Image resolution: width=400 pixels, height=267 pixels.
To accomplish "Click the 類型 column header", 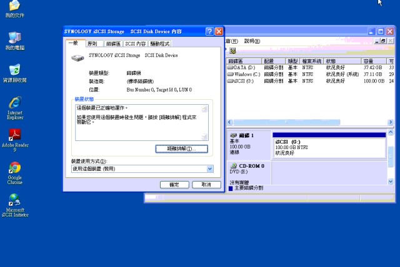I will point(293,61).
